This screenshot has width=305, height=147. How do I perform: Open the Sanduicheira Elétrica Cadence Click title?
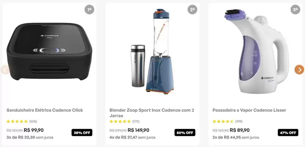point(45,110)
